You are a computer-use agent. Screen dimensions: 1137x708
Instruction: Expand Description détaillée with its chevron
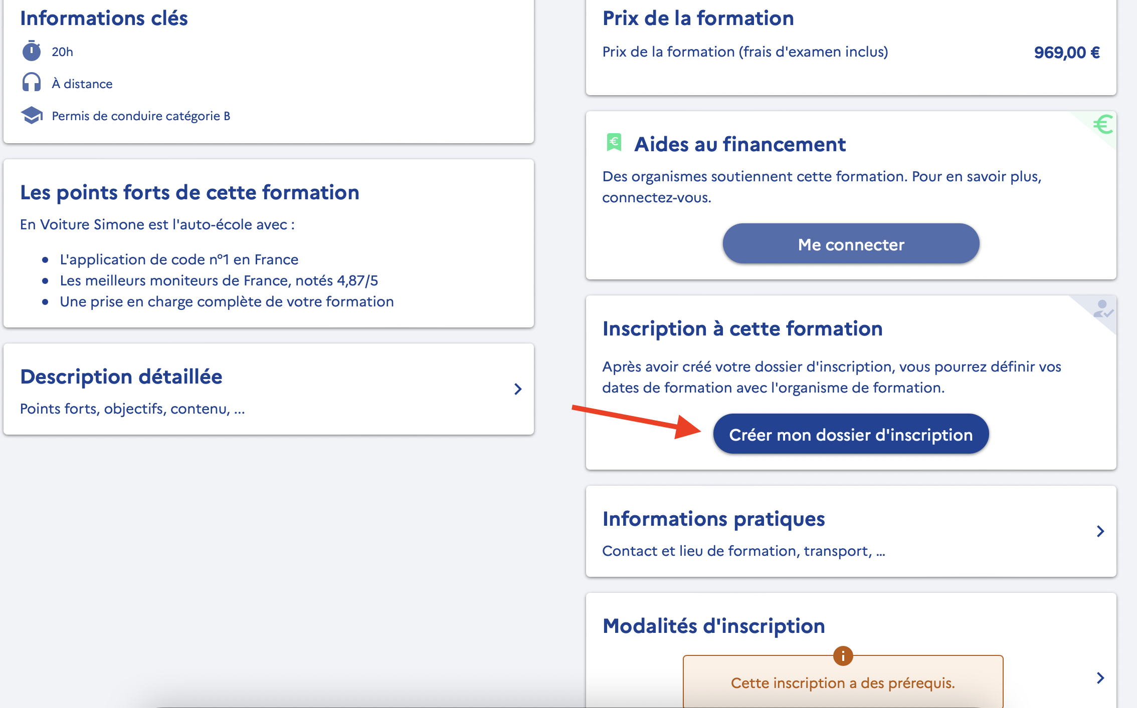coord(518,389)
